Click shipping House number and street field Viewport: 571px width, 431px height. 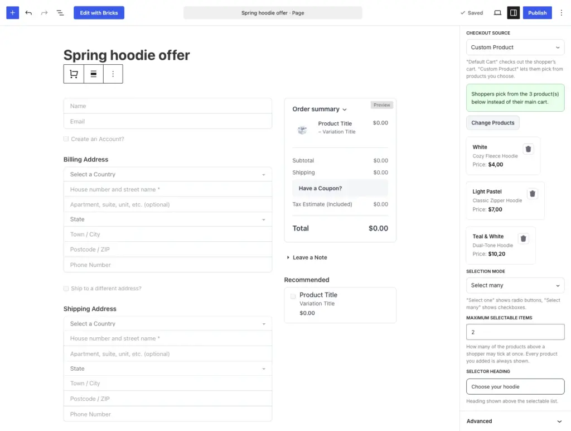tap(167, 339)
